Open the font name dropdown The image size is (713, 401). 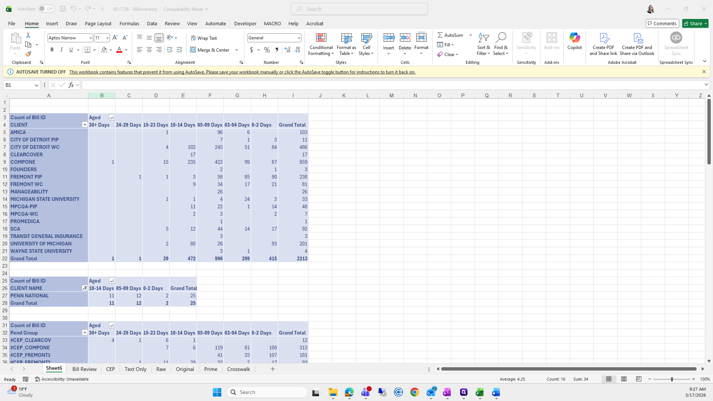90,38
